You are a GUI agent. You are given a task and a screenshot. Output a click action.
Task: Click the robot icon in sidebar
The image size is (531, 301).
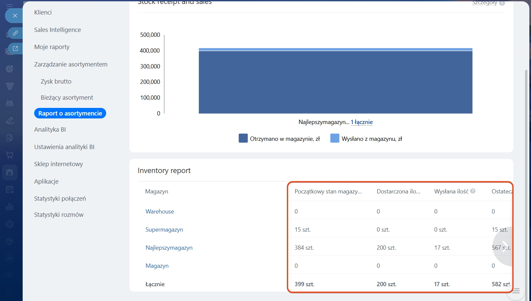[10, 103]
